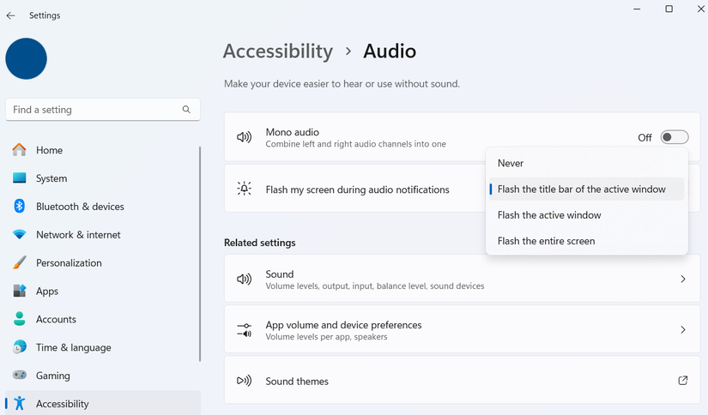Click the Accessibility breadcrumb link
The height and width of the screenshot is (415, 708).
click(x=277, y=51)
